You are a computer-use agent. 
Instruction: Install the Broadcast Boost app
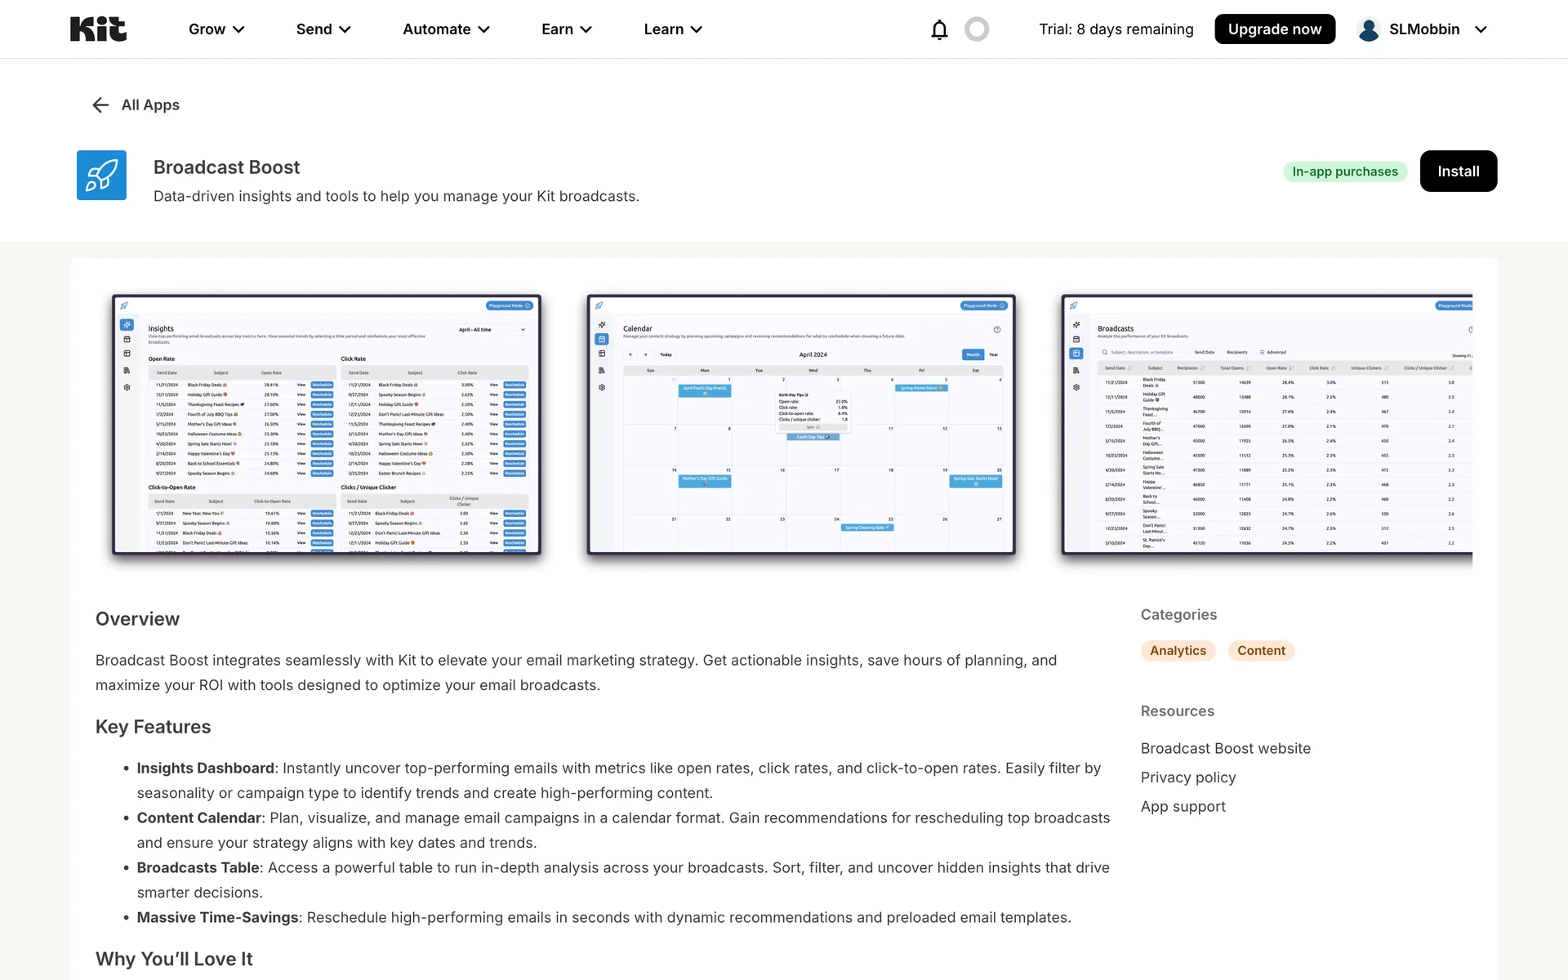1458,171
